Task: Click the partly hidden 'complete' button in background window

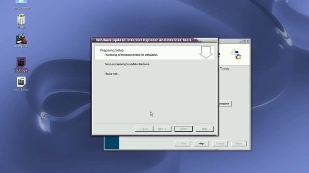Action: 225,104
